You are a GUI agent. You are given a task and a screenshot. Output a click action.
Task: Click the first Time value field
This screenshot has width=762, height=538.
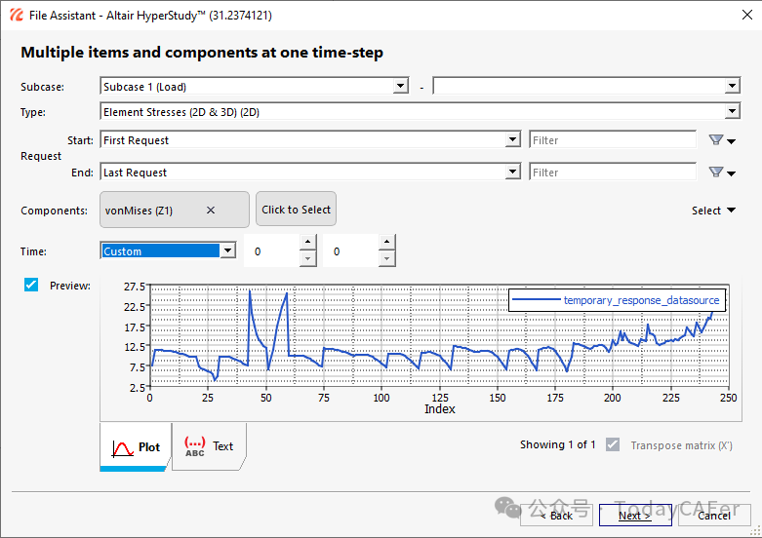coord(272,251)
